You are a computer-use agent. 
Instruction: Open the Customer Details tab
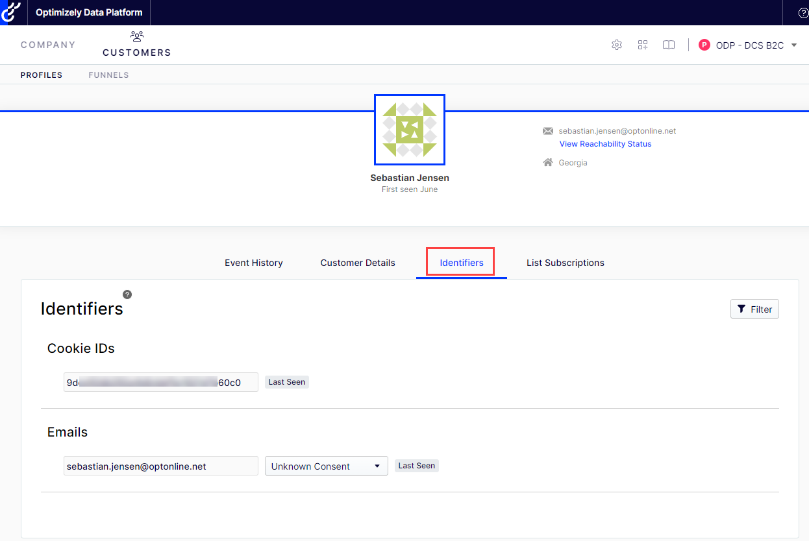tap(358, 263)
